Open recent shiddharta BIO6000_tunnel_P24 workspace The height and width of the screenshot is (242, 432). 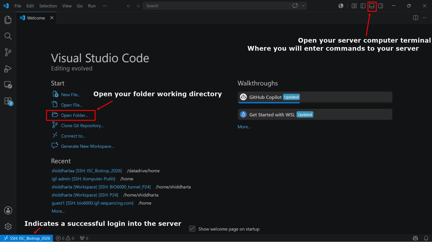pyautogui.click(x=101, y=187)
